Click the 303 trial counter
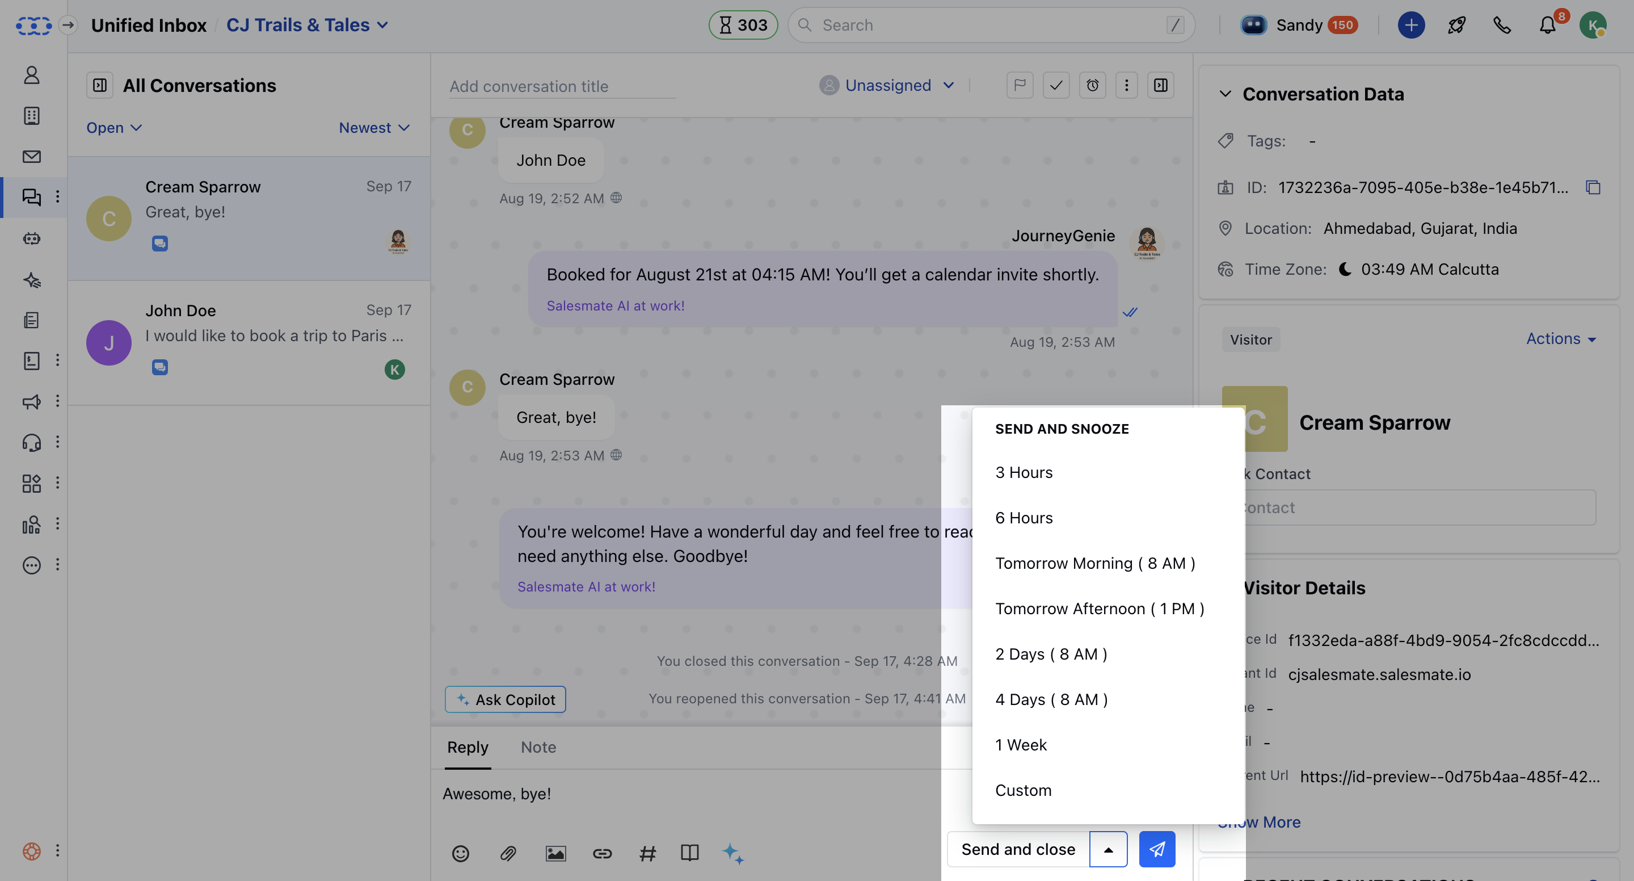This screenshot has width=1634, height=881. pyautogui.click(x=743, y=25)
